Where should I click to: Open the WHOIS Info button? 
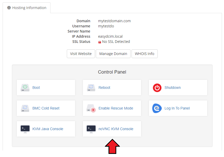coord(144,54)
